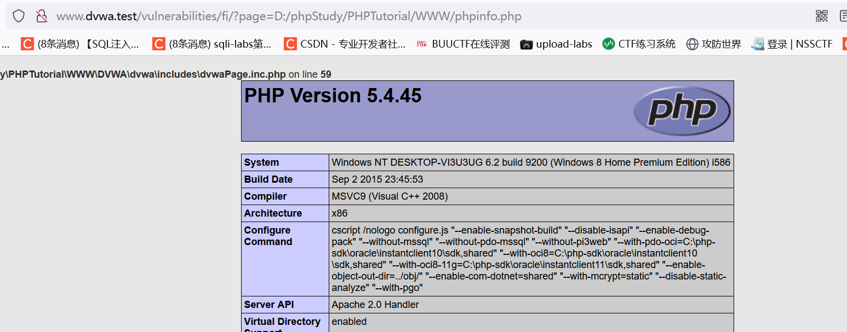Open the CSDN 专业开发者社区 bookmark
This screenshot has height=332, width=847.
pos(345,44)
